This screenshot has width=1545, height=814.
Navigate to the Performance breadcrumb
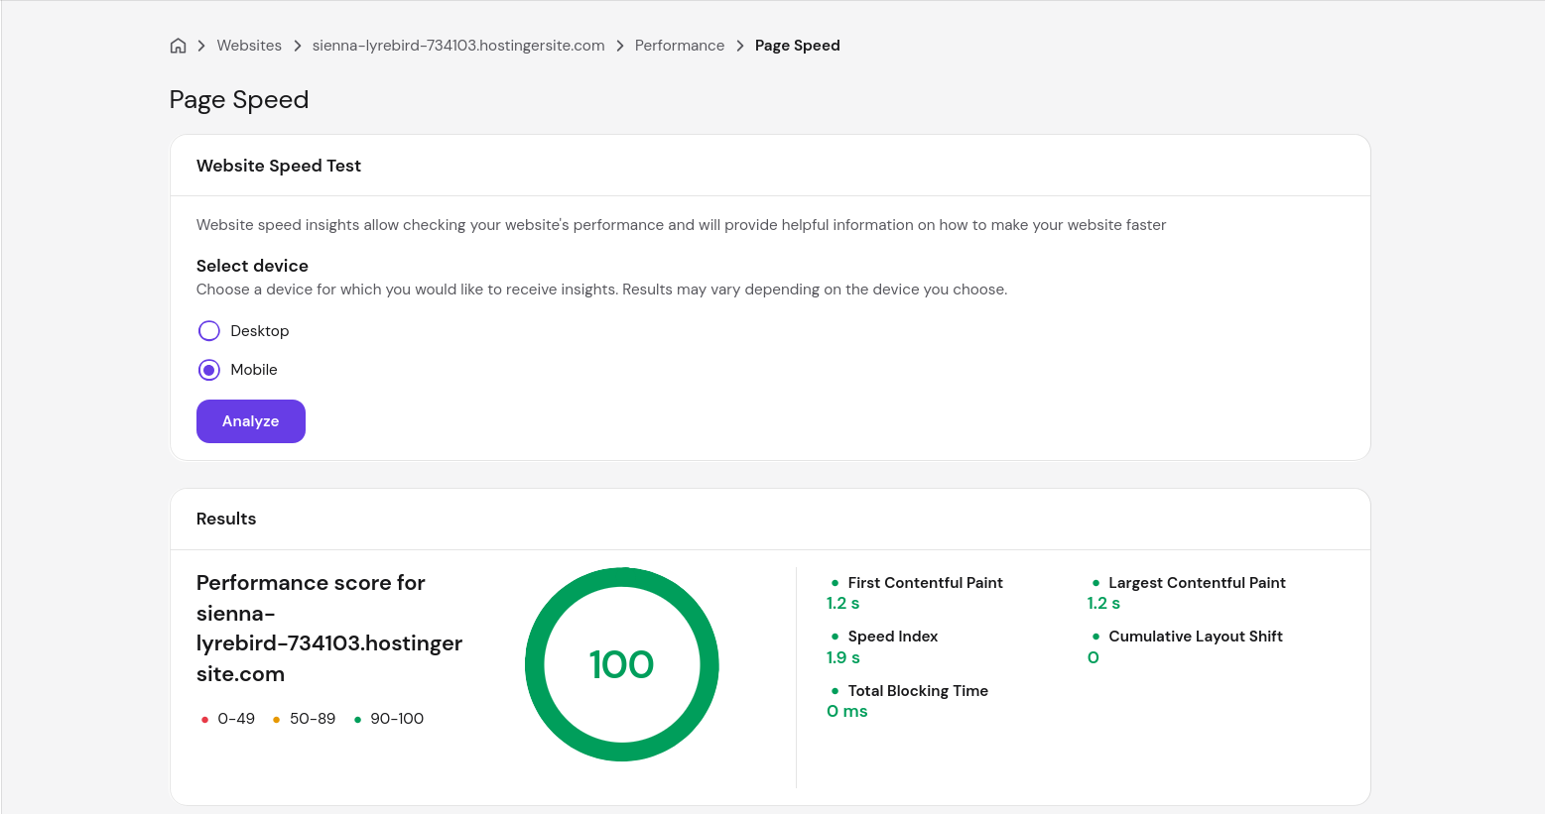coord(680,46)
